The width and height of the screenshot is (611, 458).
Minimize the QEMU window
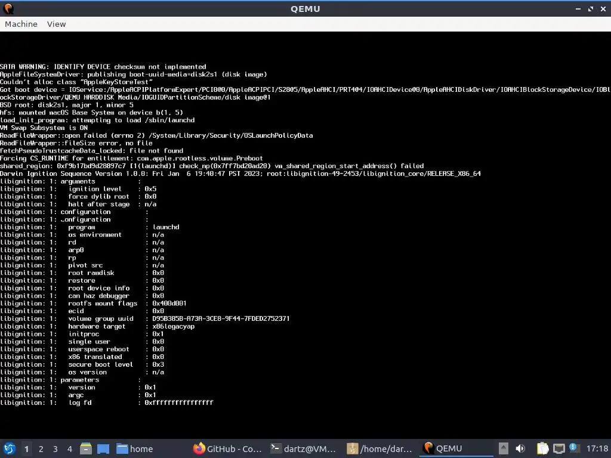(578, 8)
